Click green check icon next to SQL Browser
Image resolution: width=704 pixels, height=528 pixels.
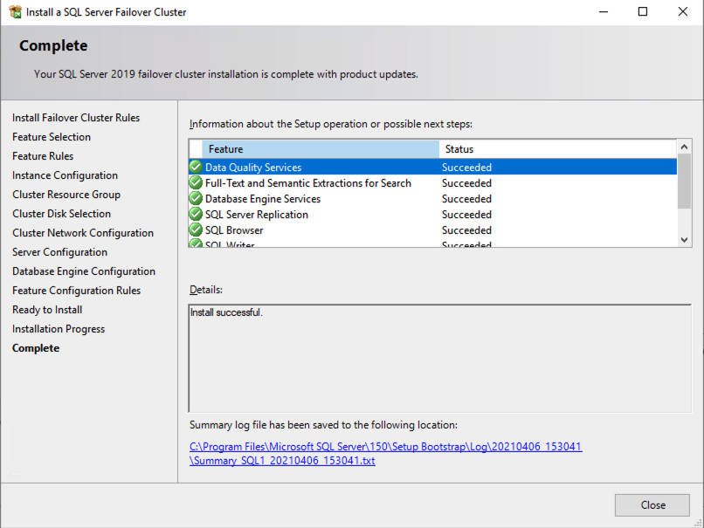click(196, 230)
